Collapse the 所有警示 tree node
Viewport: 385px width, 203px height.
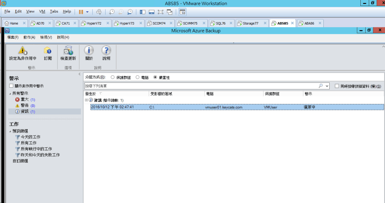click(x=10, y=93)
